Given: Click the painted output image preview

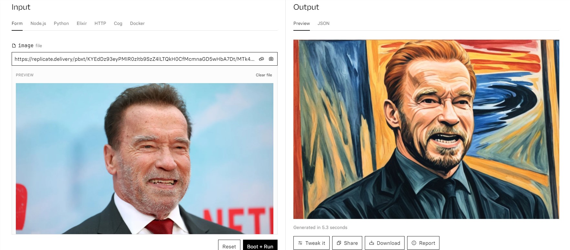Looking at the screenshot, I should (x=426, y=129).
